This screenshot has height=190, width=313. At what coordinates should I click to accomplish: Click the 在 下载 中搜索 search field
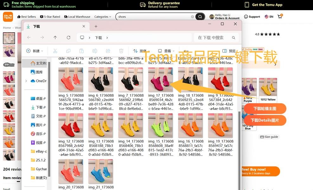tap(216, 37)
